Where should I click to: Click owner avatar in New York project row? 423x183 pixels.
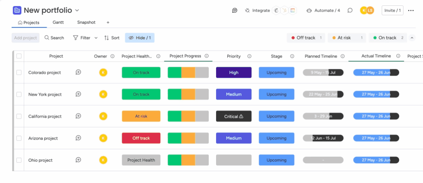tap(103, 94)
